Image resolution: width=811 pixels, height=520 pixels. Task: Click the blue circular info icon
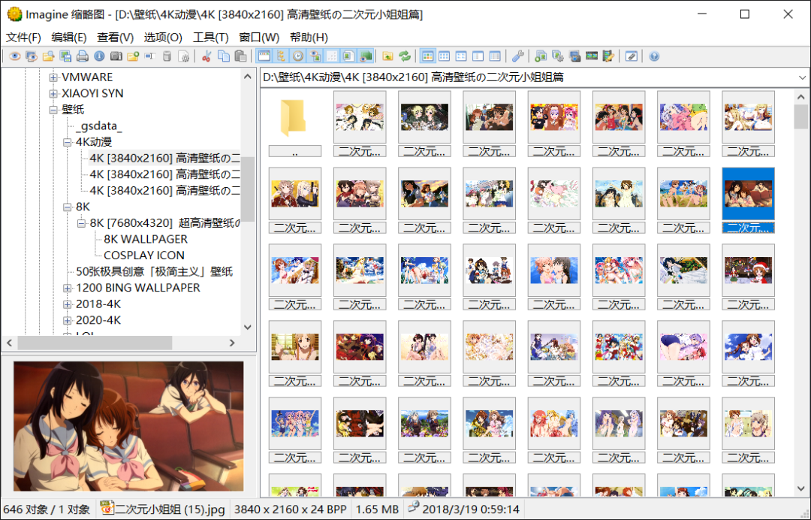[99, 56]
